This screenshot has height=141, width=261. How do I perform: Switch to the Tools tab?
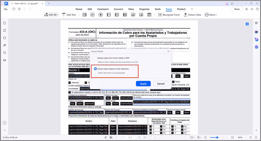tap(158, 9)
